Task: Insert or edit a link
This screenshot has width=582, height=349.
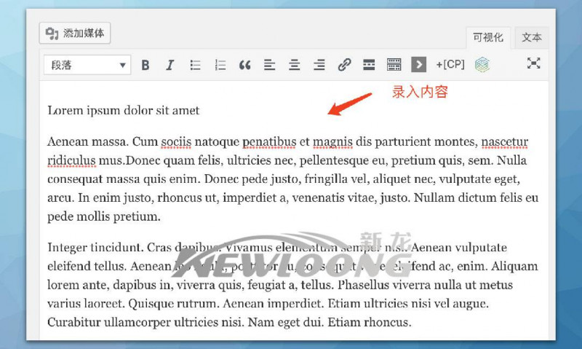Action: click(x=344, y=65)
